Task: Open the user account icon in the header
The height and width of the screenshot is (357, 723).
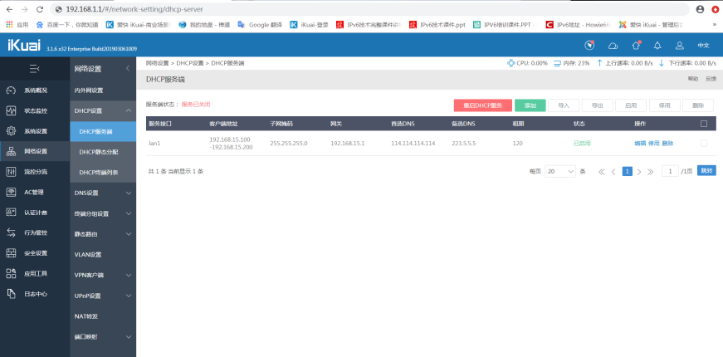Action: [679, 45]
